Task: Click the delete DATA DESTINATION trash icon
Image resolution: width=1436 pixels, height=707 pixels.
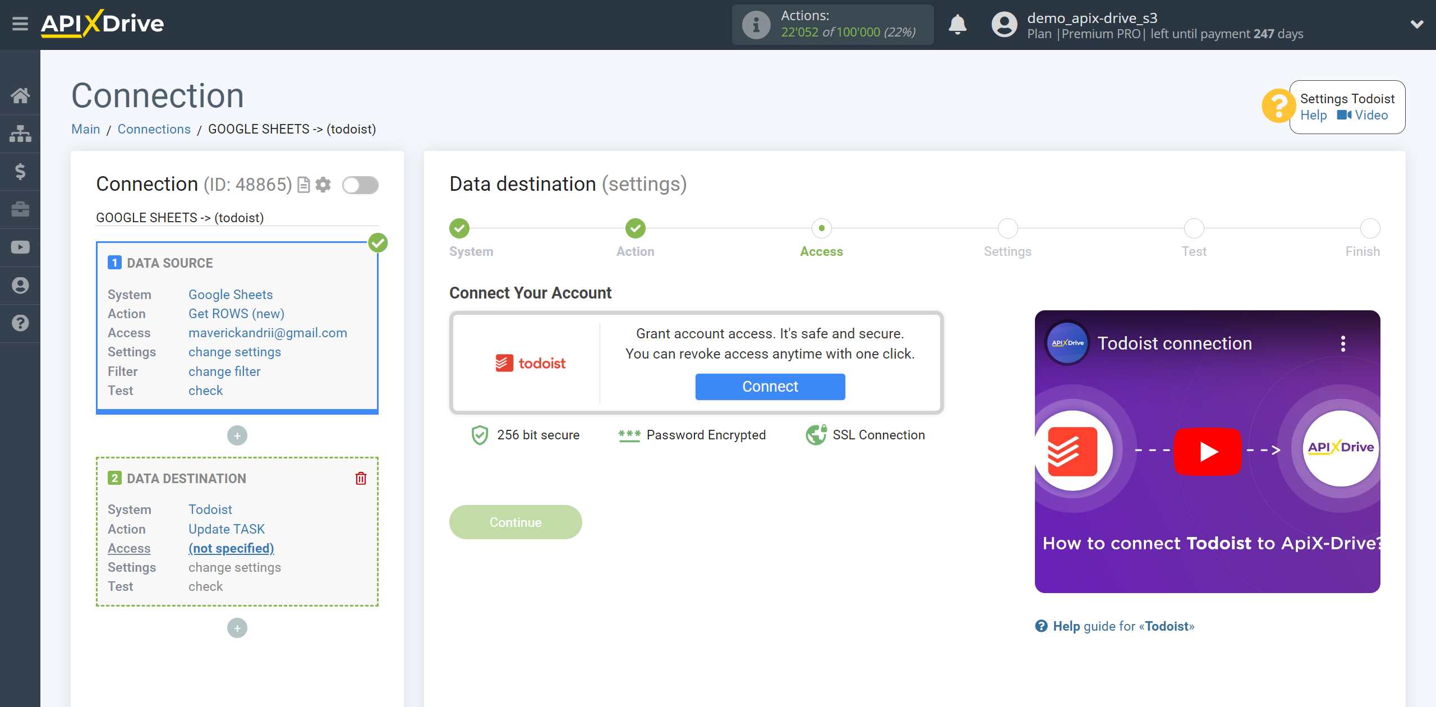Action: point(361,478)
